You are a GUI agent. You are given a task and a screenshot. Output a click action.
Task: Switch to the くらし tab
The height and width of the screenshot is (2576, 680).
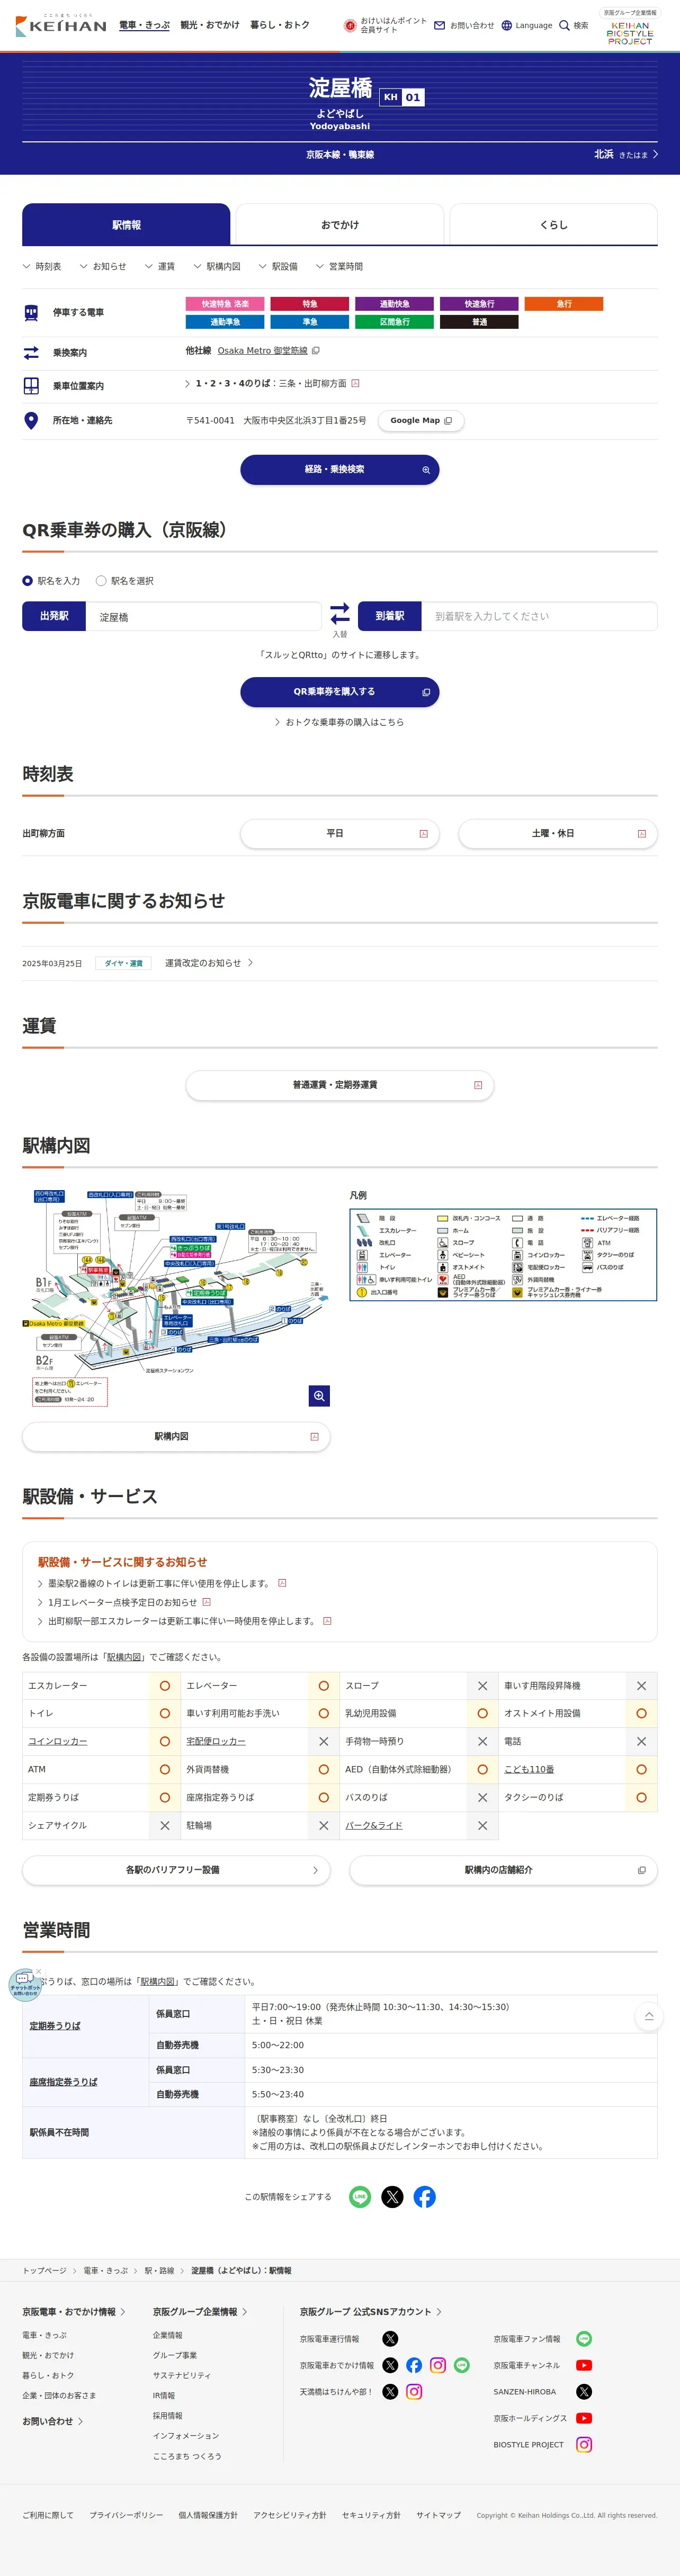click(x=554, y=225)
